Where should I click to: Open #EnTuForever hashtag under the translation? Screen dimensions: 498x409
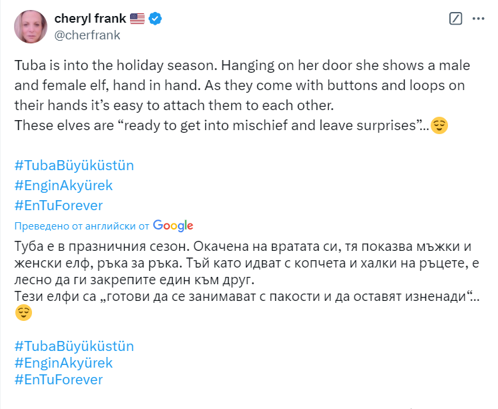pyautogui.click(x=58, y=380)
